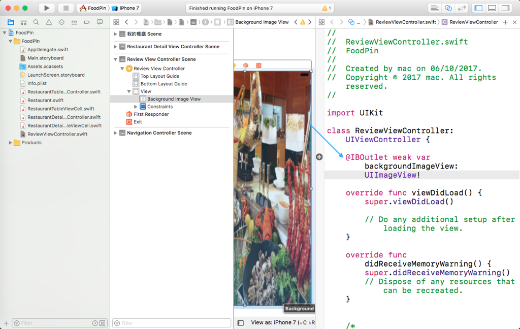The height and width of the screenshot is (329, 520).
Task: Switch to the Version editor
Action: (462, 8)
